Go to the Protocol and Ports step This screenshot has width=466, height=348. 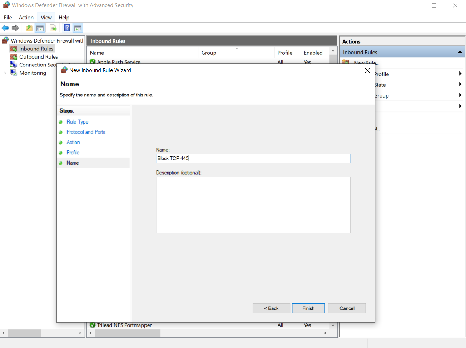86,132
